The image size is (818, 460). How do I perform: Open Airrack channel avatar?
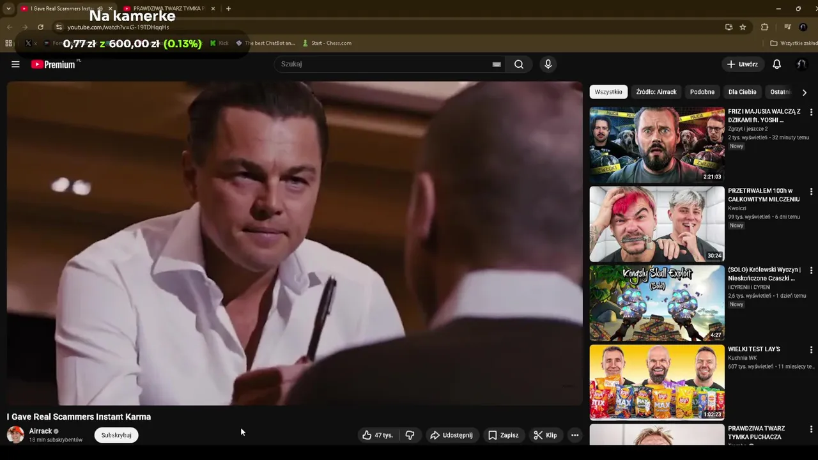pyautogui.click(x=15, y=435)
